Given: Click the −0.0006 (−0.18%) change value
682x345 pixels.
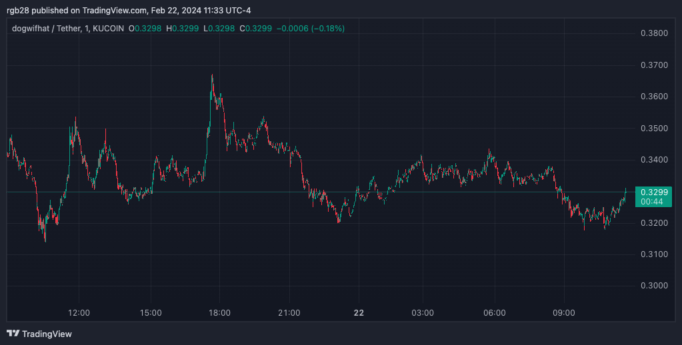Looking at the screenshot, I should coord(312,29).
